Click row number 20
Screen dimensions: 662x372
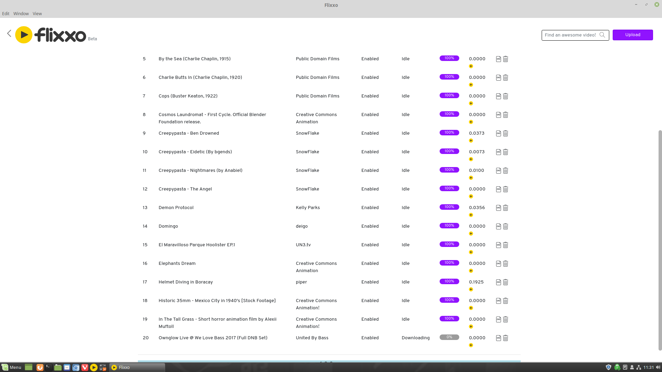(x=146, y=338)
